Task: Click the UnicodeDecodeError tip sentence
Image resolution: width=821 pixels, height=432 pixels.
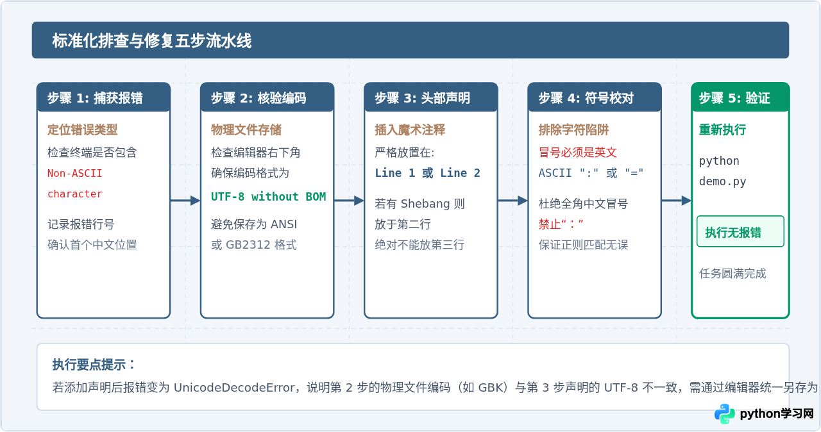Action: (x=436, y=387)
